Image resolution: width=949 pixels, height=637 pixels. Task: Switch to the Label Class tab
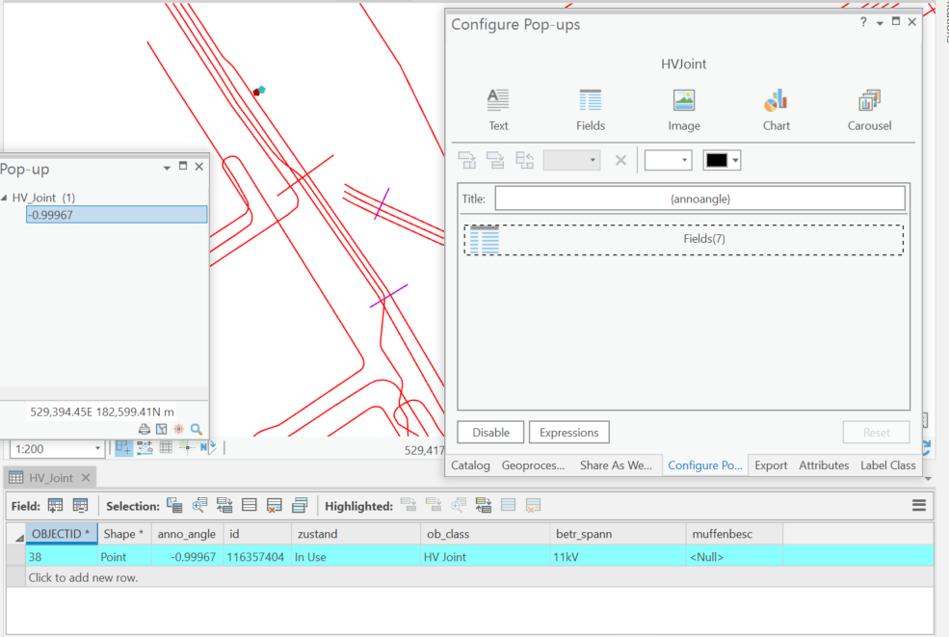click(x=888, y=465)
